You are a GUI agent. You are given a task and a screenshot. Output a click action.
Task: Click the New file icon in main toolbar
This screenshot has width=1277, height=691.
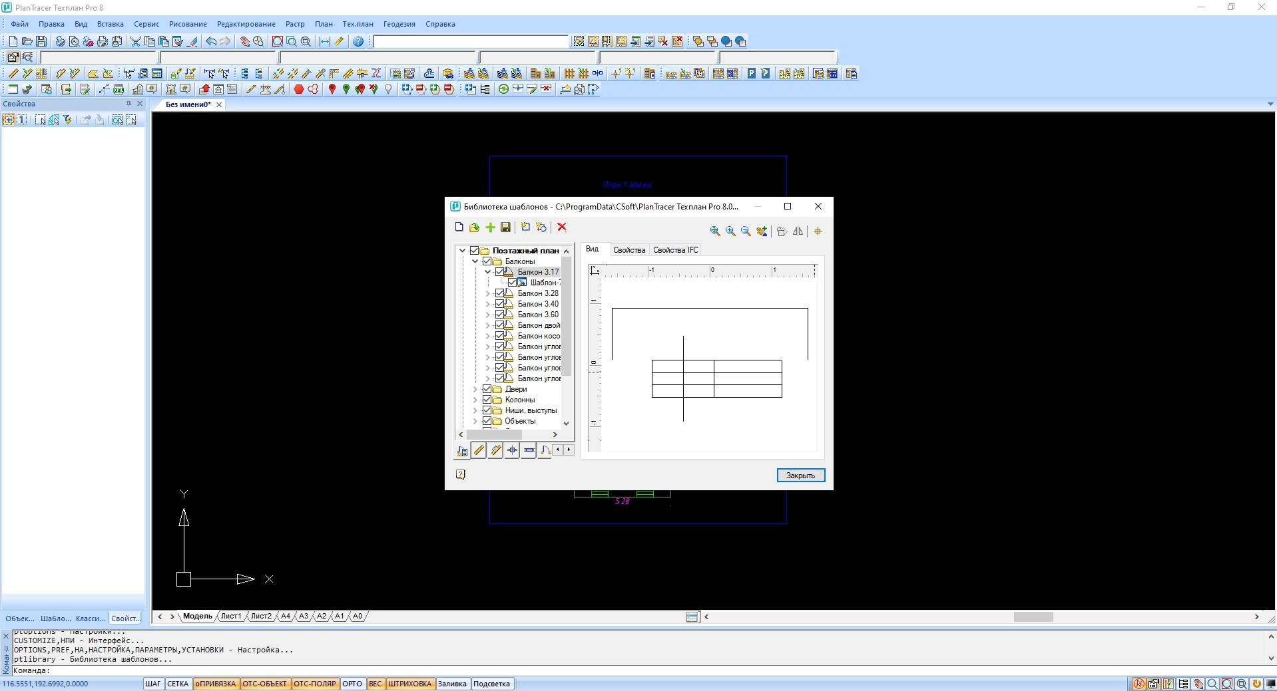pyautogui.click(x=13, y=41)
